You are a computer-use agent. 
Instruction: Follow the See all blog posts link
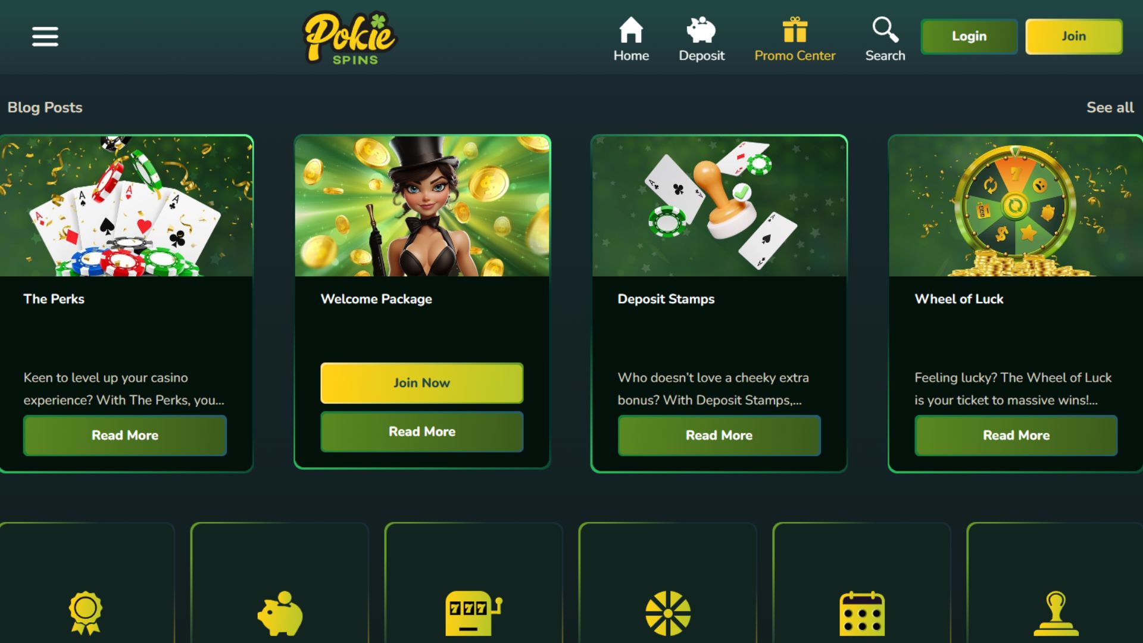(1110, 107)
